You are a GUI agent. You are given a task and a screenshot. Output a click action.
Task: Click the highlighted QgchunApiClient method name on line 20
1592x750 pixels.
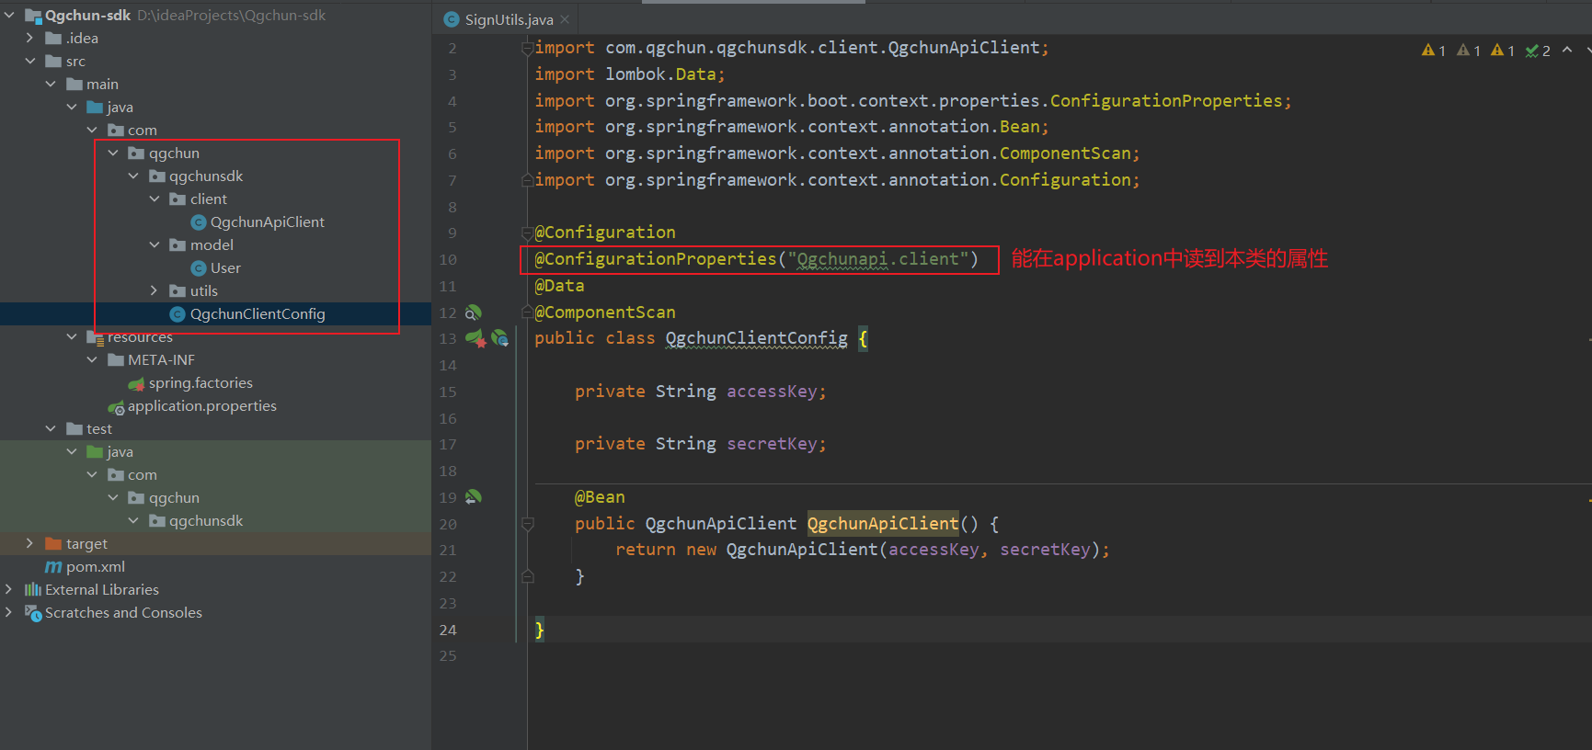[883, 524]
